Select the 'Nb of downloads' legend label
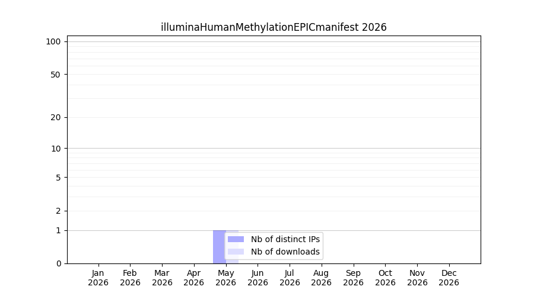 click(x=285, y=252)
